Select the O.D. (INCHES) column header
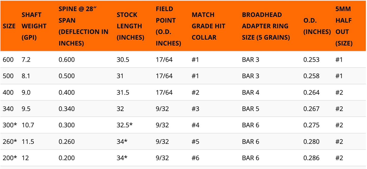The height and width of the screenshot is (169, 367). point(317,26)
